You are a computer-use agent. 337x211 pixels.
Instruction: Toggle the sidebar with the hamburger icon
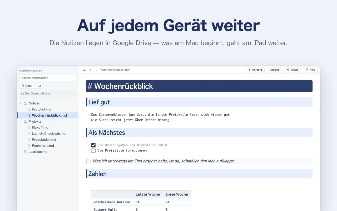click(x=84, y=70)
